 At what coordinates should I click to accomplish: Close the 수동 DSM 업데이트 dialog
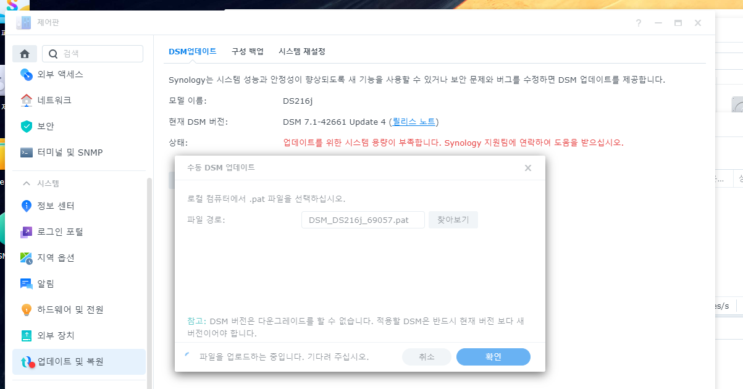[528, 168]
